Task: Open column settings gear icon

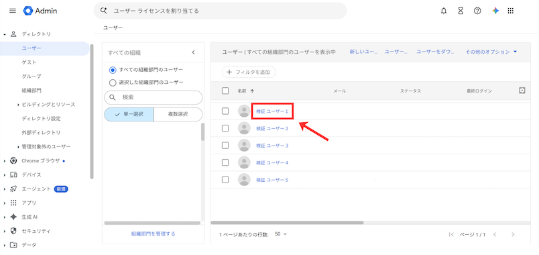Action: coord(522,91)
